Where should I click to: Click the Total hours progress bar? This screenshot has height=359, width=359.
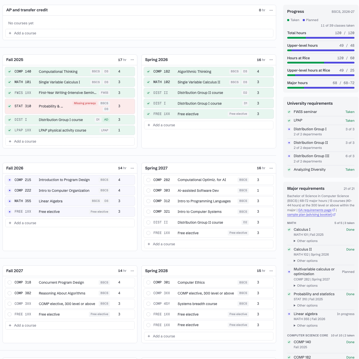pyautogui.click(x=321, y=38)
